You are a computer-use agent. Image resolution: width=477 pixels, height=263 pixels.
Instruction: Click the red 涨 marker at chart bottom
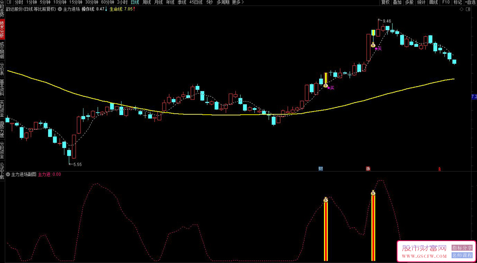point(368,168)
